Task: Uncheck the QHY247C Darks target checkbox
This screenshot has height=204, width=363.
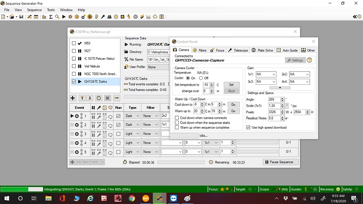Action: pyautogui.click(x=74, y=82)
